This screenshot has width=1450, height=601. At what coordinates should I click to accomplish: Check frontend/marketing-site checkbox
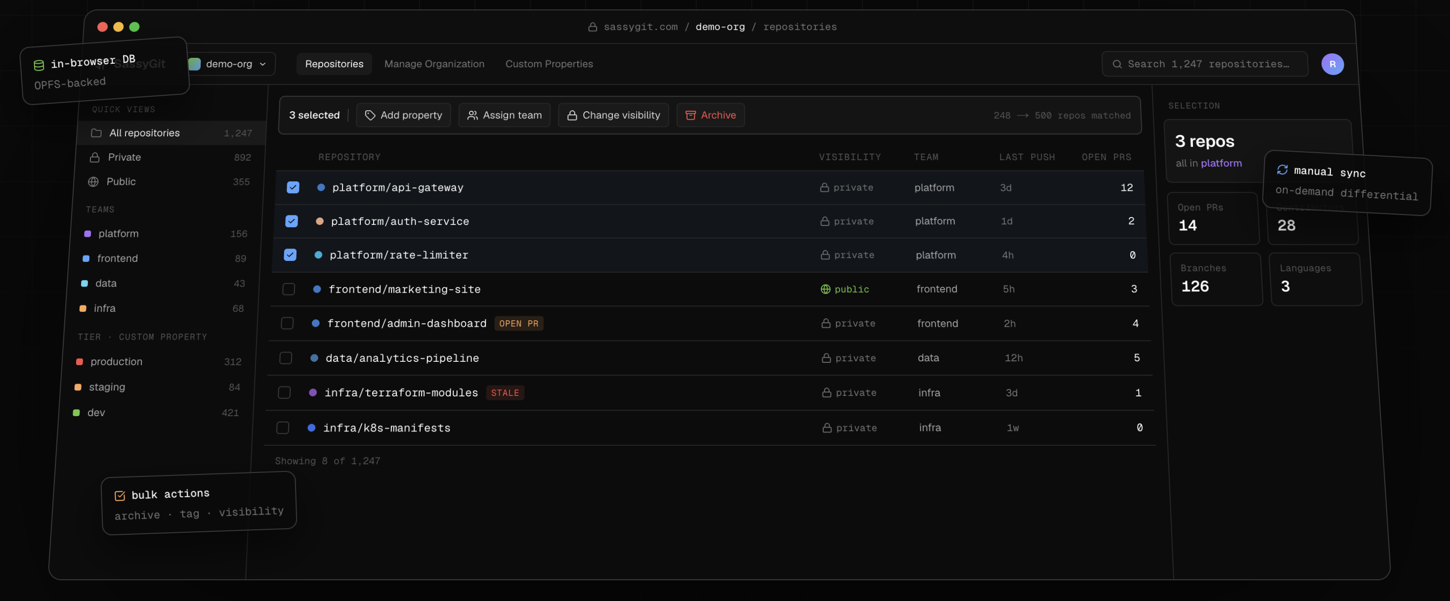pos(289,289)
